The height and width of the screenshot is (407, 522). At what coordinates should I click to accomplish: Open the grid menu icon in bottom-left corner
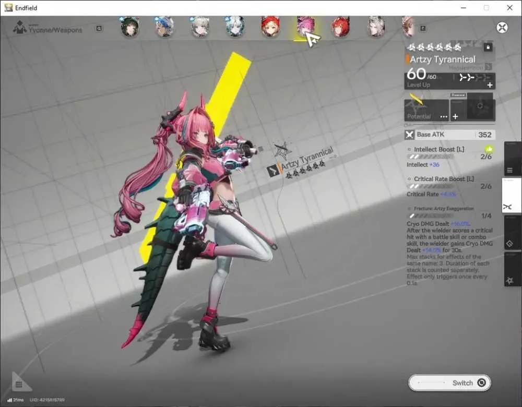pos(19,385)
